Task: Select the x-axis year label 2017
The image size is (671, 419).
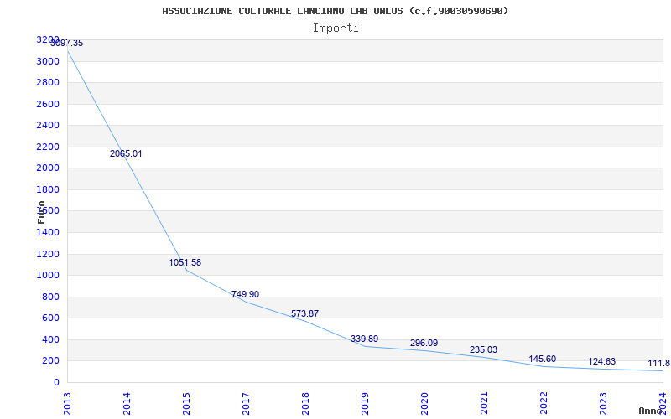Action: pyautogui.click(x=246, y=404)
